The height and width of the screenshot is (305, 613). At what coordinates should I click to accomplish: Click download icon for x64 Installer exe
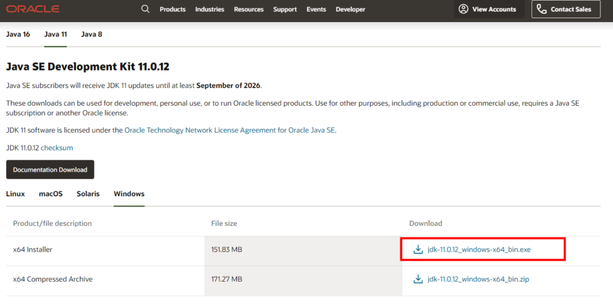[x=418, y=249]
